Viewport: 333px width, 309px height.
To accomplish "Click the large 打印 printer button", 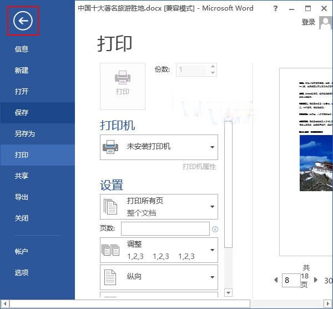I will 123,86.
